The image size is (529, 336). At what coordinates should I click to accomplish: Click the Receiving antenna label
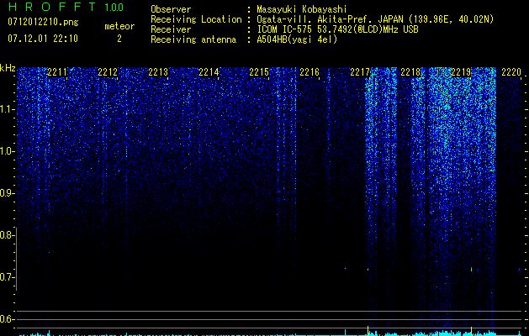pyautogui.click(x=193, y=39)
